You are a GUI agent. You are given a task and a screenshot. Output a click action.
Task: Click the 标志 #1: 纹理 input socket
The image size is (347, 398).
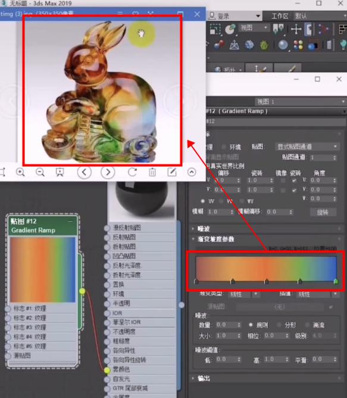coord(8,309)
